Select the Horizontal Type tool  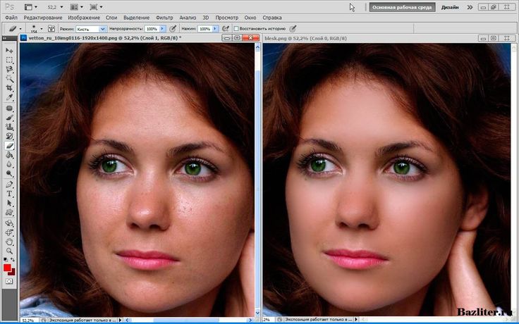(x=10, y=193)
